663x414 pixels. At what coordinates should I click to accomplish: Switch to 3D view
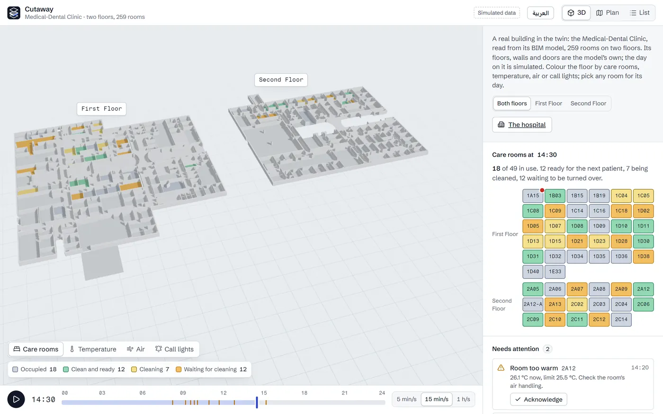pos(576,13)
